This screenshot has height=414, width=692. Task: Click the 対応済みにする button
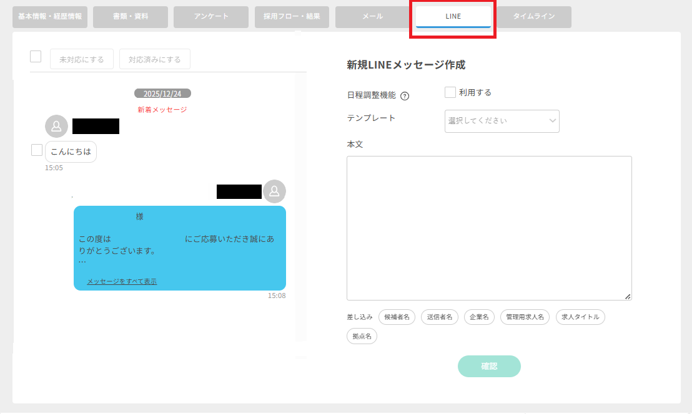click(x=154, y=59)
